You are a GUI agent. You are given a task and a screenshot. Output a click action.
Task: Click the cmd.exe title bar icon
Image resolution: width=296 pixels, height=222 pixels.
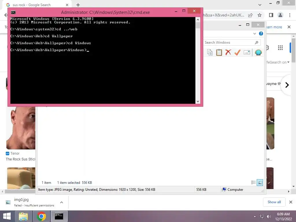click(13, 12)
